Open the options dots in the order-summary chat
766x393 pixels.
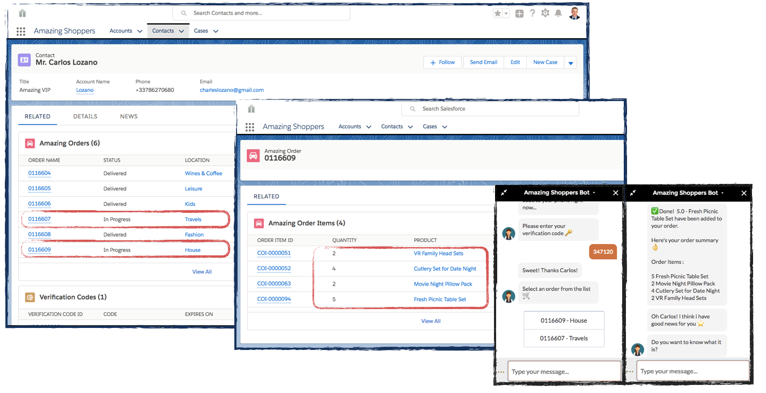pyautogui.click(x=630, y=371)
